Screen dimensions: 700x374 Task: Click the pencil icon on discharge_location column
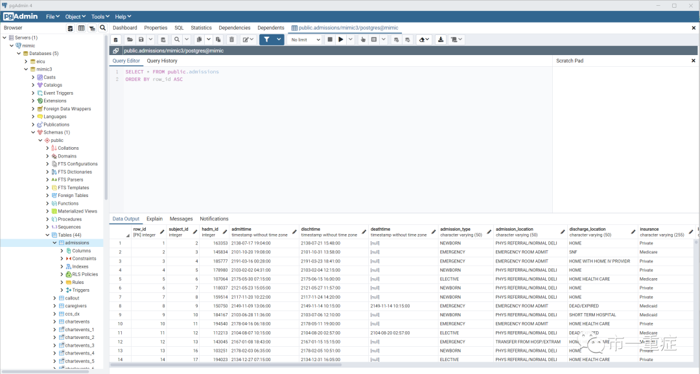[x=633, y=231]
